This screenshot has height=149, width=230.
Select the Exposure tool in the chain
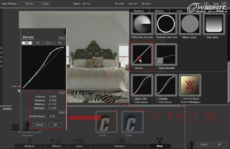28,135
